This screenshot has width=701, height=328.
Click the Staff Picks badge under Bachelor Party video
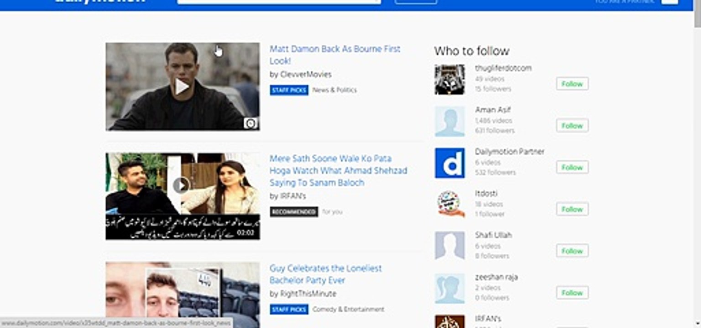pyautogui.click(x=289, y=309)
